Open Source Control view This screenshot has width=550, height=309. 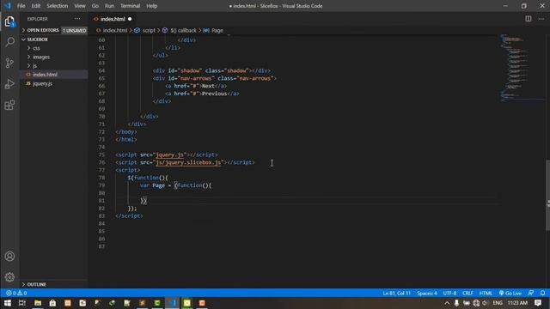9,63
